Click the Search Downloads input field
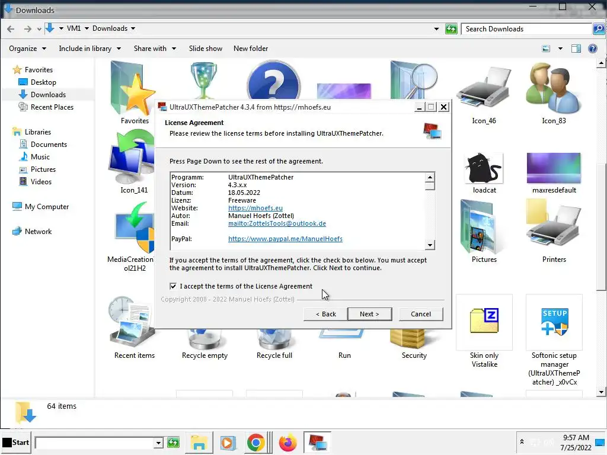The height and width of the screenshot is (455, 607). point(526,29)
